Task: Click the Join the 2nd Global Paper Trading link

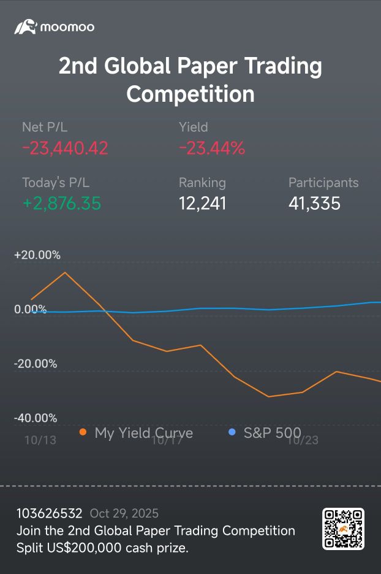Action: point(156,530)
